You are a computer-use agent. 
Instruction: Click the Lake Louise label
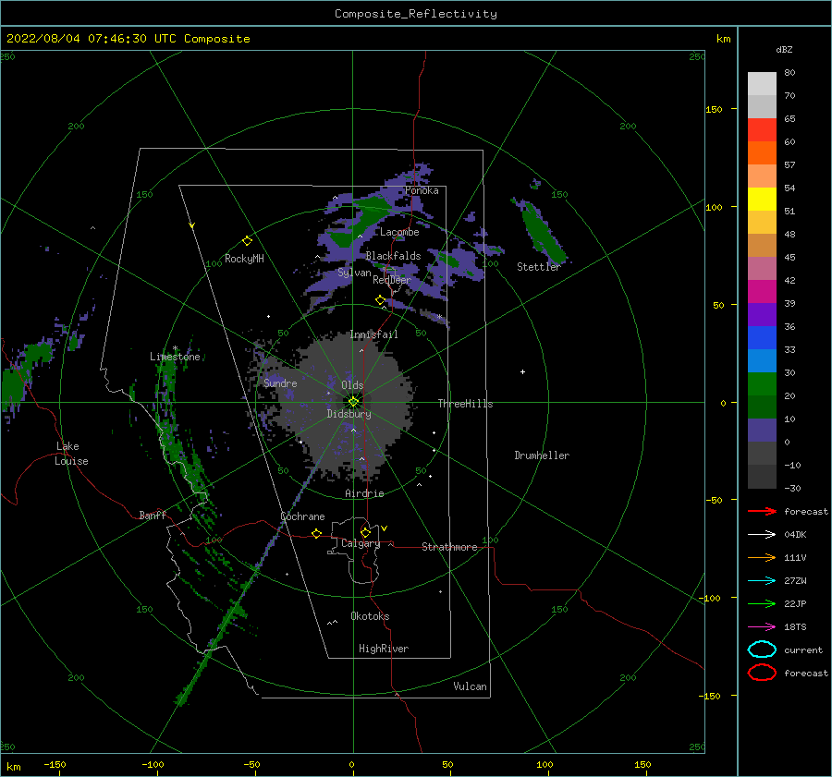pyautogui.click(x=71, y=454)
